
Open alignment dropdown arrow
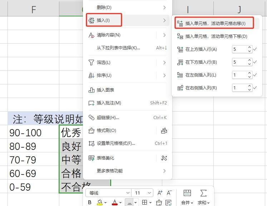pos(135,202)
